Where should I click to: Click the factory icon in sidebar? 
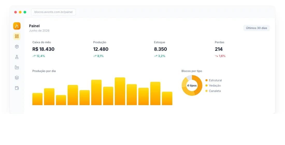[17, 67]
